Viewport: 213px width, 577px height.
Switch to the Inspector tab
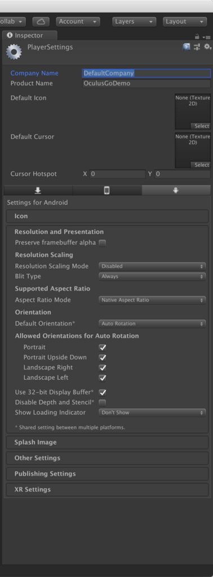click(30, 35)
